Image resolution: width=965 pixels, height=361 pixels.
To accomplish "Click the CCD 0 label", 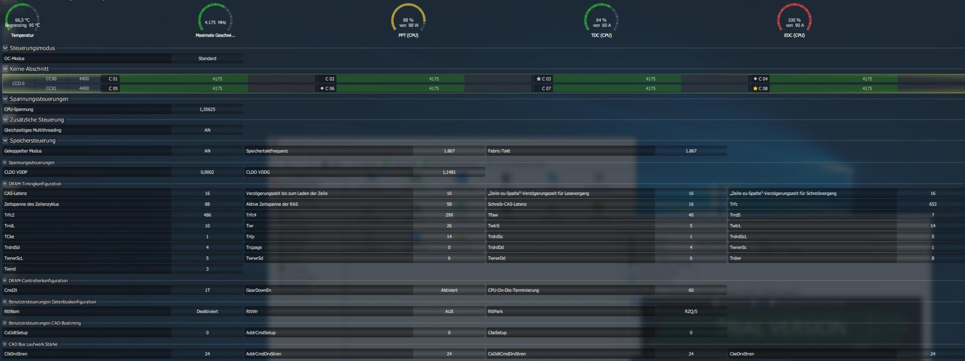I will pos(18,84).
